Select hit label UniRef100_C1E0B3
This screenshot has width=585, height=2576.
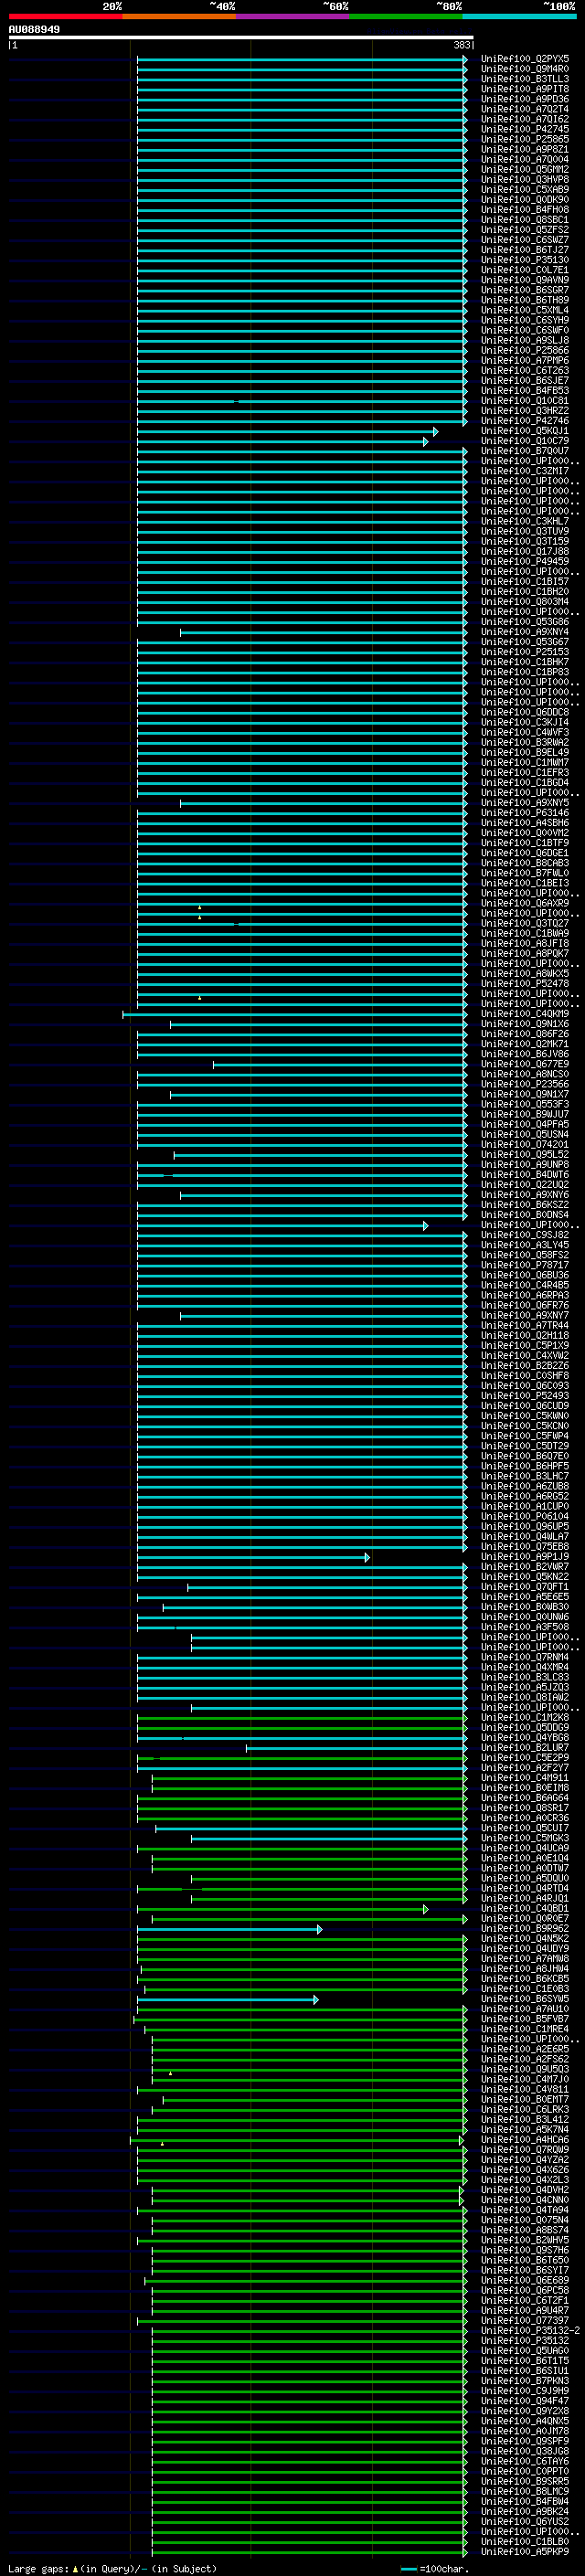coord(525,1989)
